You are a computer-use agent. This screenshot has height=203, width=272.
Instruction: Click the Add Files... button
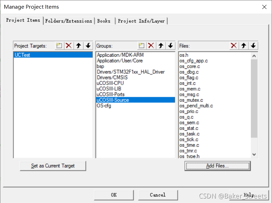click(x=218, y=166)
